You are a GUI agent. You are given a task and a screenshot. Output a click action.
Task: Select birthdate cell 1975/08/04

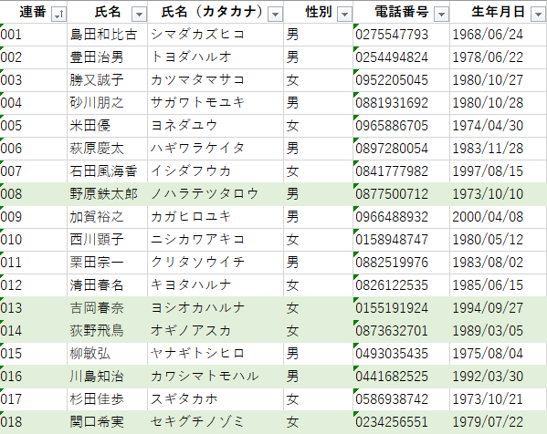coord(499,354)
